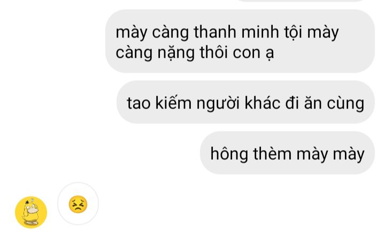Tap the white circle around the emoji
Viewport: 385px width, 233px height.
tap(78, 204)
